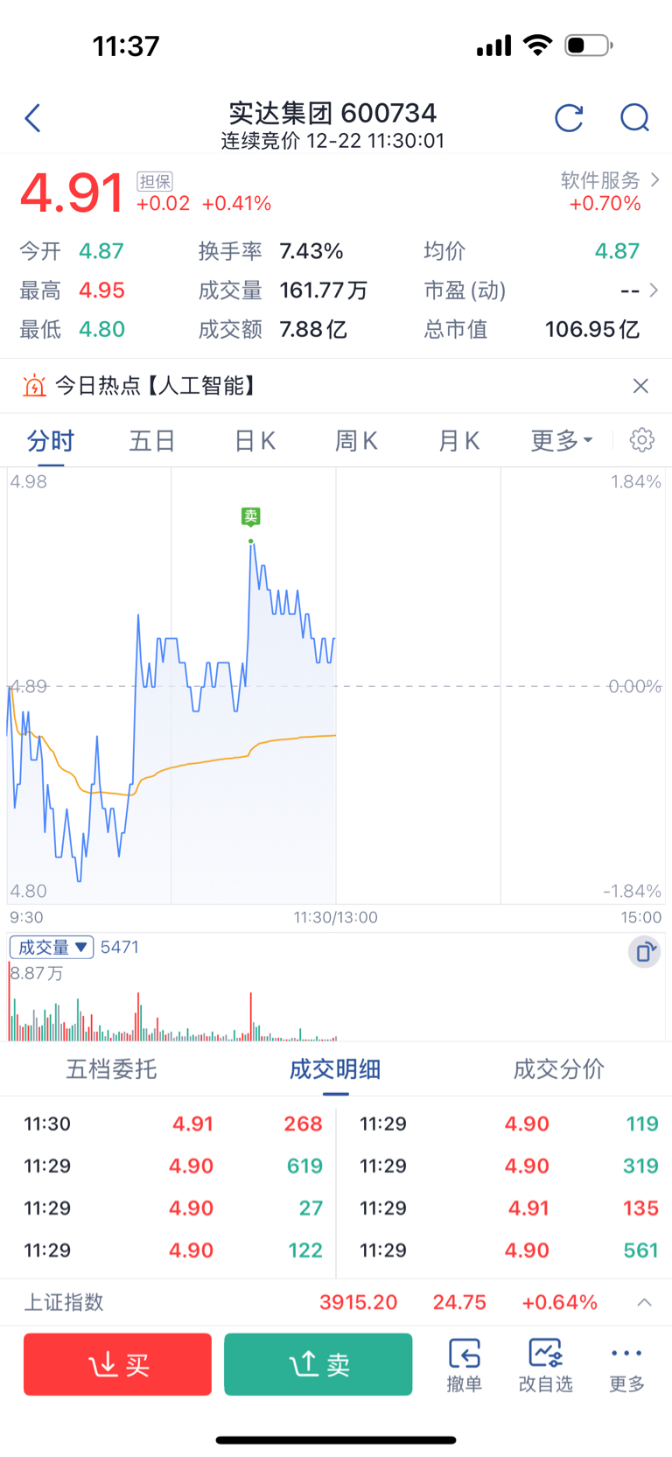Dismiss the 今日热点 banner
This screenshot has height=1457, width=672.
pyautogui.click(x=640, y=386)
